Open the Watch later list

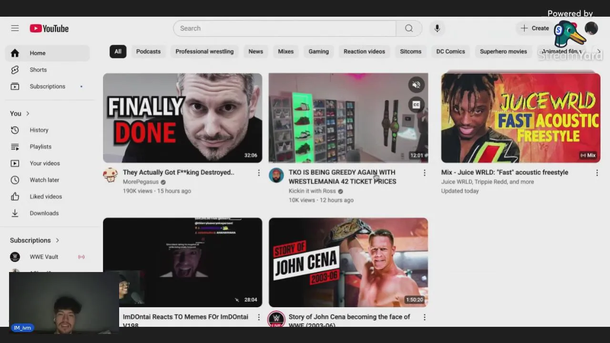click(47, 180)
